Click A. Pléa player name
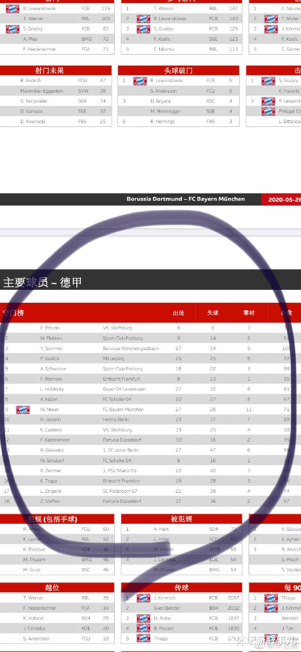The image size is (301, 652). coord(30,39)
